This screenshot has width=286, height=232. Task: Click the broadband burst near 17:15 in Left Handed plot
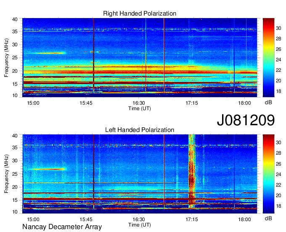coord(191,171)
